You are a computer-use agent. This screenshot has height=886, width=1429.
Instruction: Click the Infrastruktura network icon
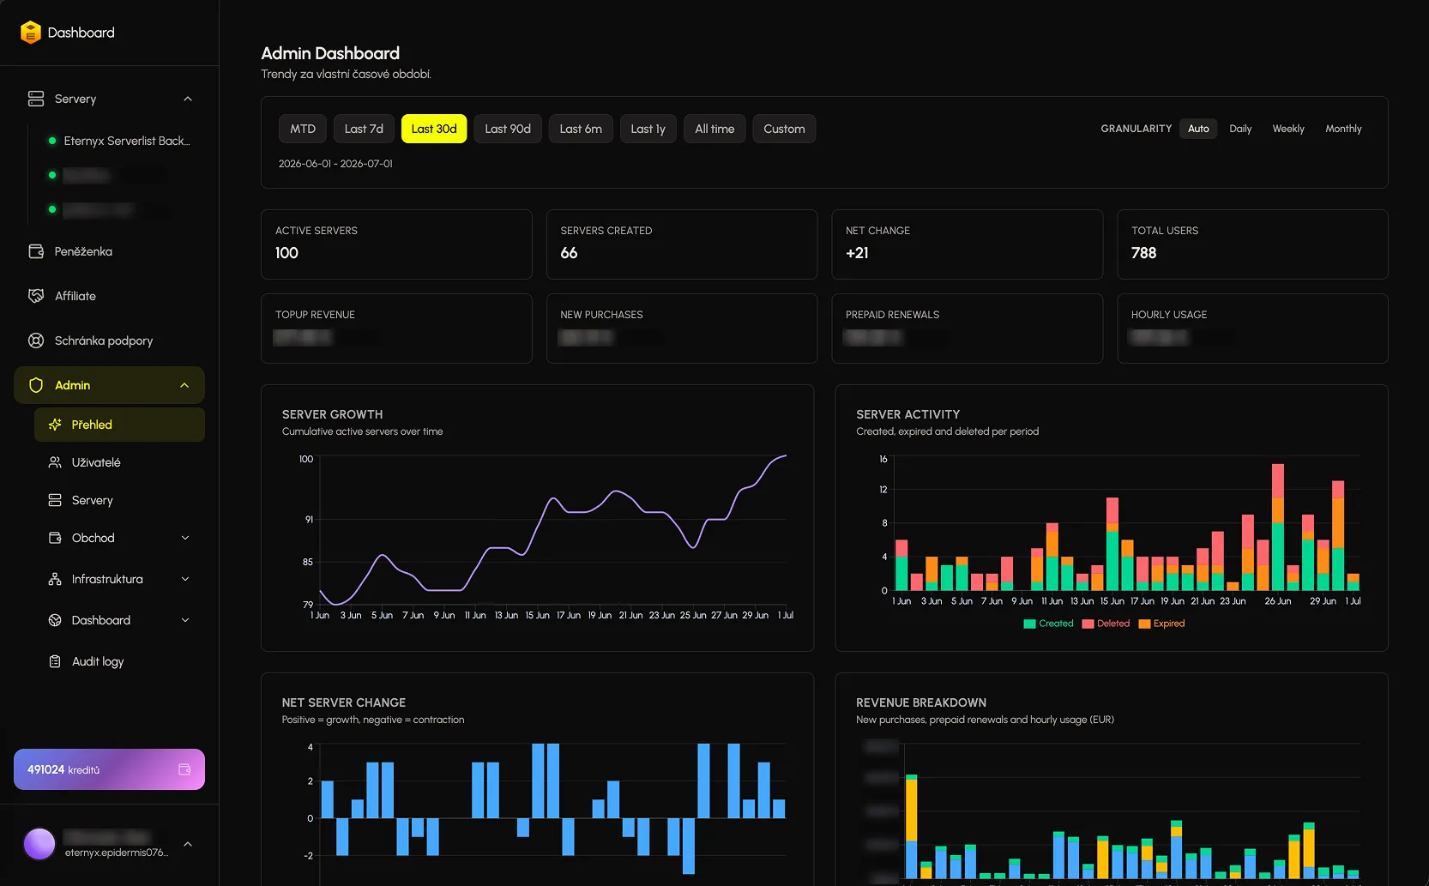coord(55,579)
